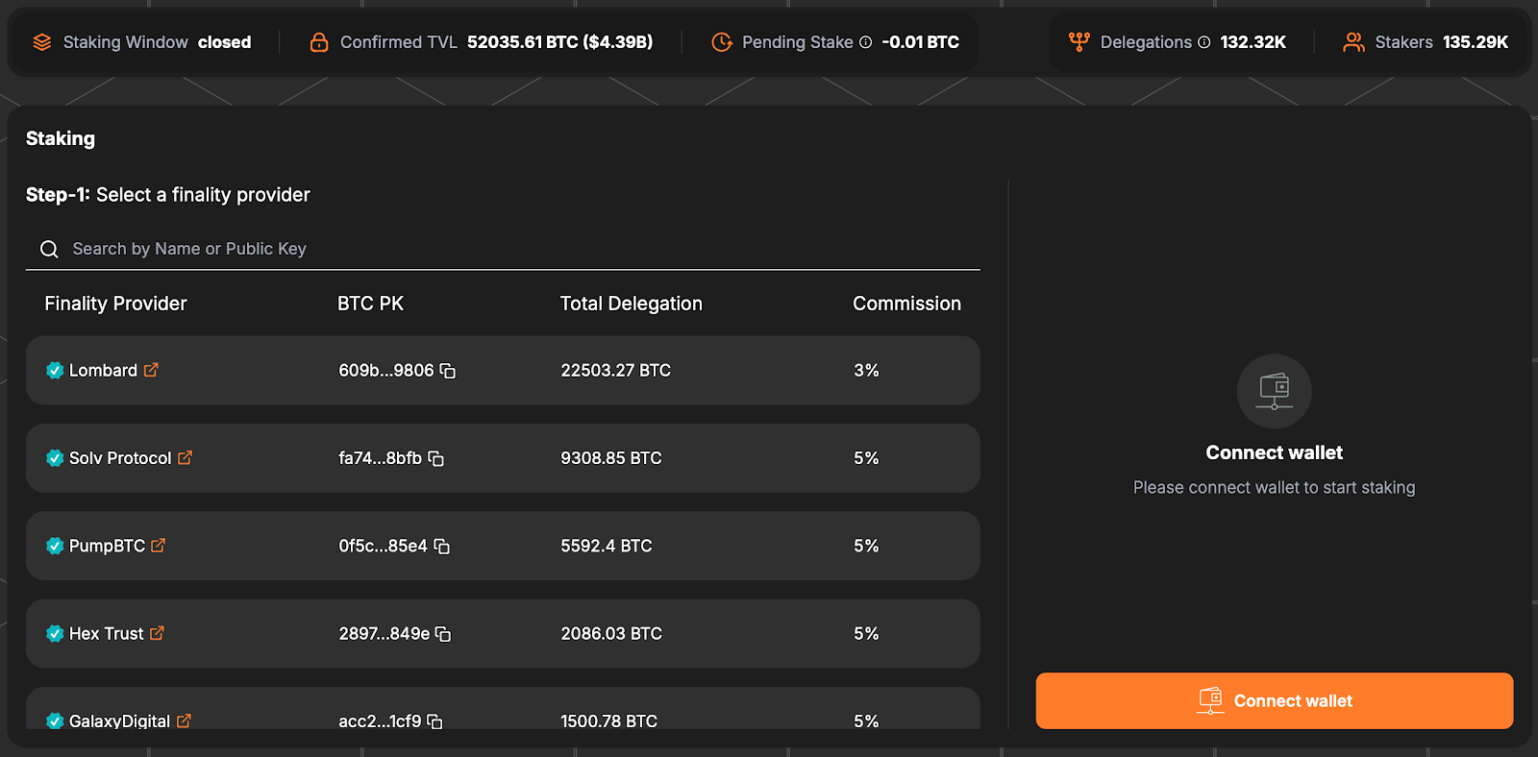Click the Staking Window closed status
The image size is (1538, 757).
point(224,42)
